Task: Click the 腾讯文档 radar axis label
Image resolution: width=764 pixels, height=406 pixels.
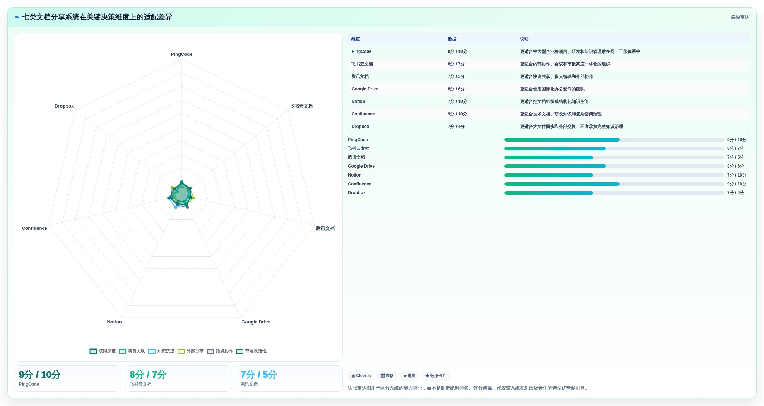Action: (325, 228)
